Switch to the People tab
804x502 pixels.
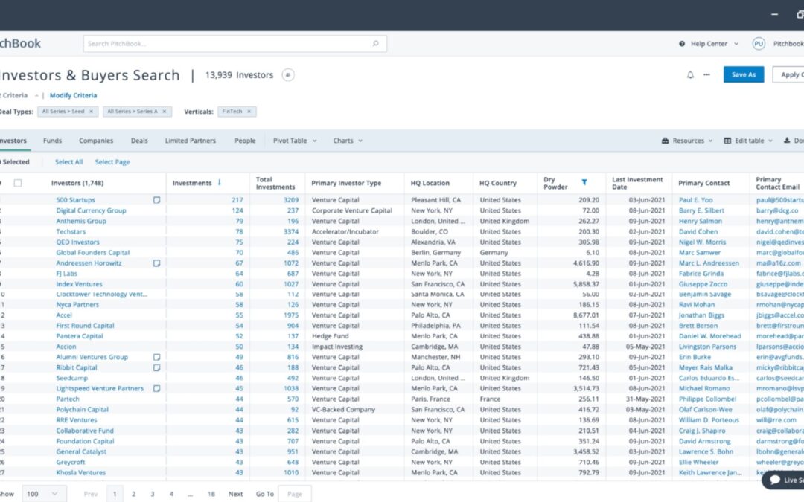(245, 141)
